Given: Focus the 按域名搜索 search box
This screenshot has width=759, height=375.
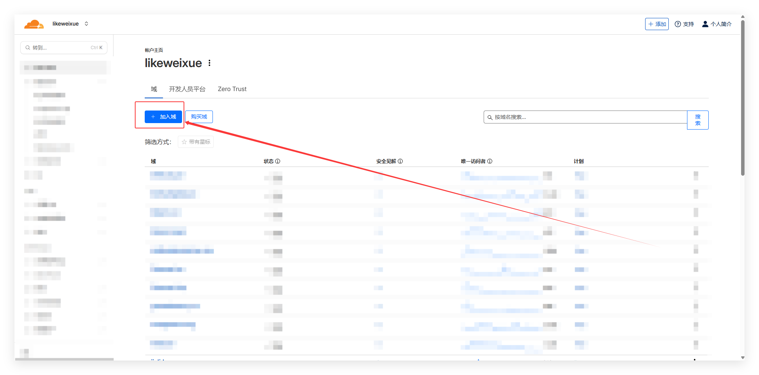Looking at the screenshot, I should pos(585,117).
